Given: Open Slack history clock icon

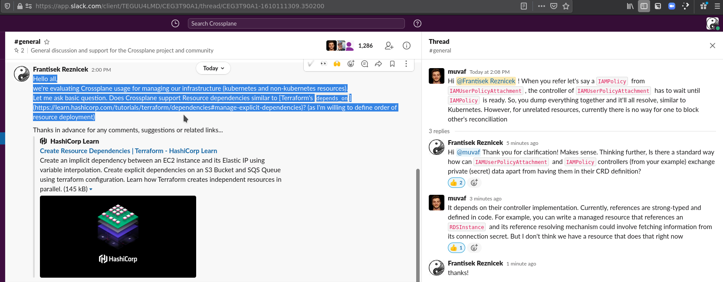Looking at the screenshot, I should click(x=175, y=23).
